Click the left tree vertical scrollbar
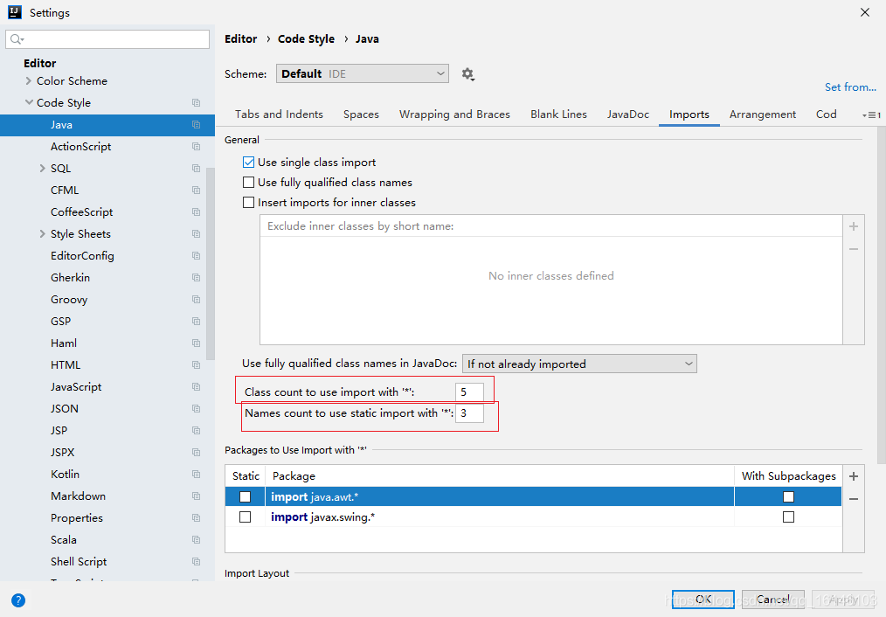 coord(211,263)
